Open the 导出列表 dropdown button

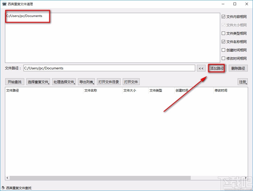[86, 82]
